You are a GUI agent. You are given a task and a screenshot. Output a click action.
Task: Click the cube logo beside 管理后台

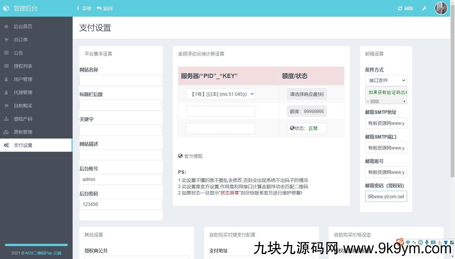[x=6, y=8]
